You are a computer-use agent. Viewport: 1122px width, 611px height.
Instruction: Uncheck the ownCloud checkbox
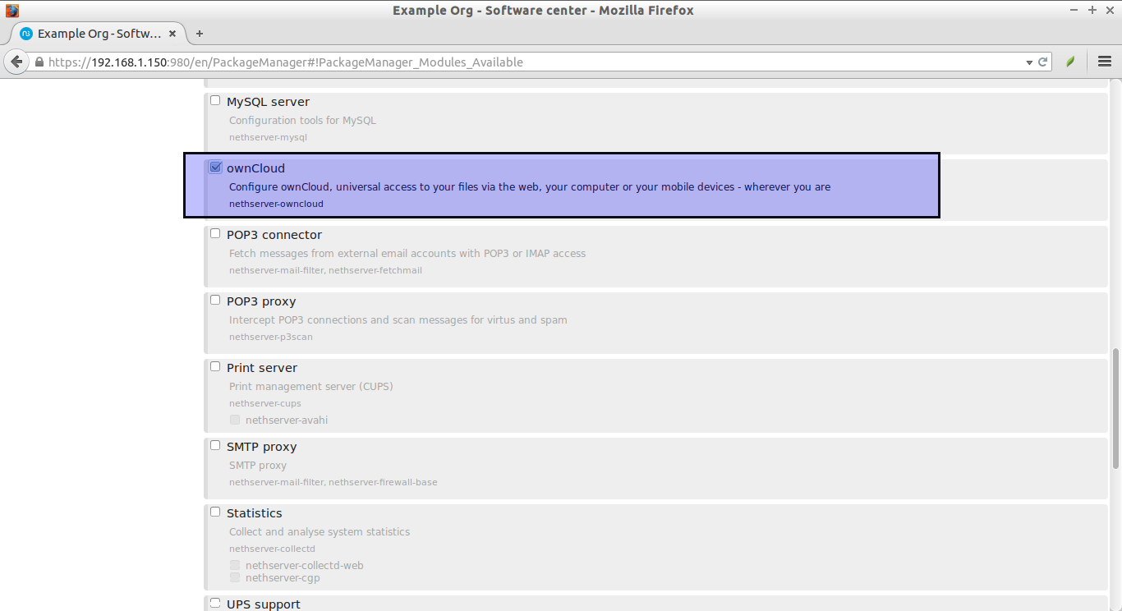(x=215, y=168)
